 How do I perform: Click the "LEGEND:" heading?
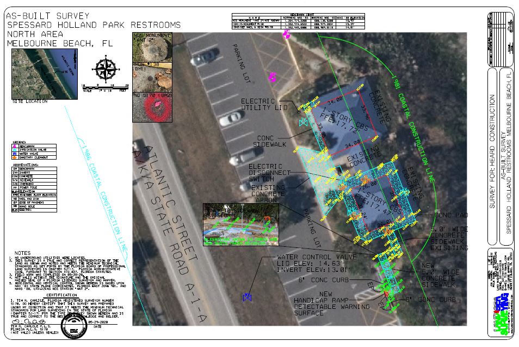pyautogui.click(x=19, y=142)
